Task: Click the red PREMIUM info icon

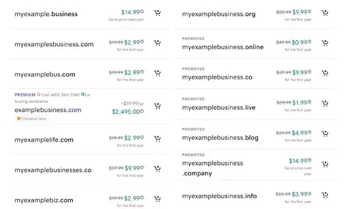Action: (39, 94)
